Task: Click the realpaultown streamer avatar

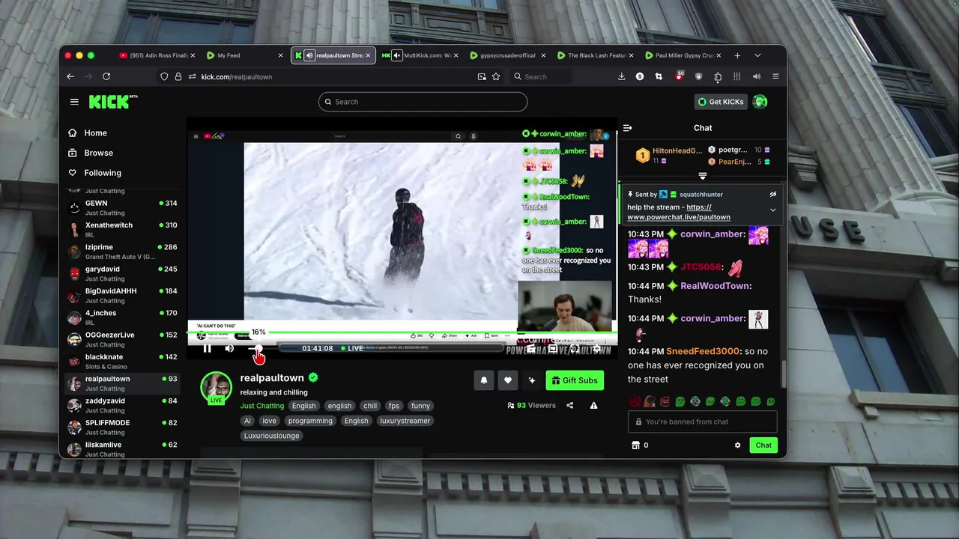Action: [x=216, y=388]
